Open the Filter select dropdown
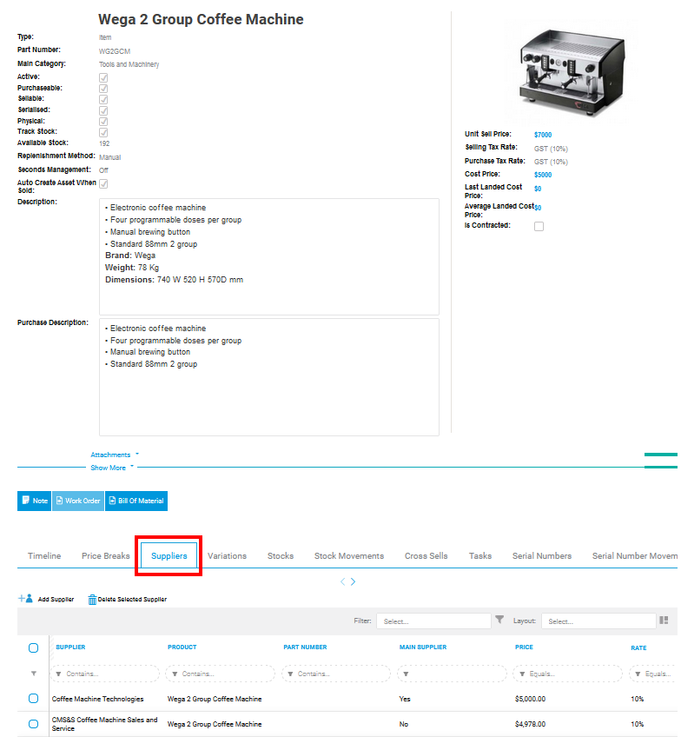681x737 pixels. 433,621
